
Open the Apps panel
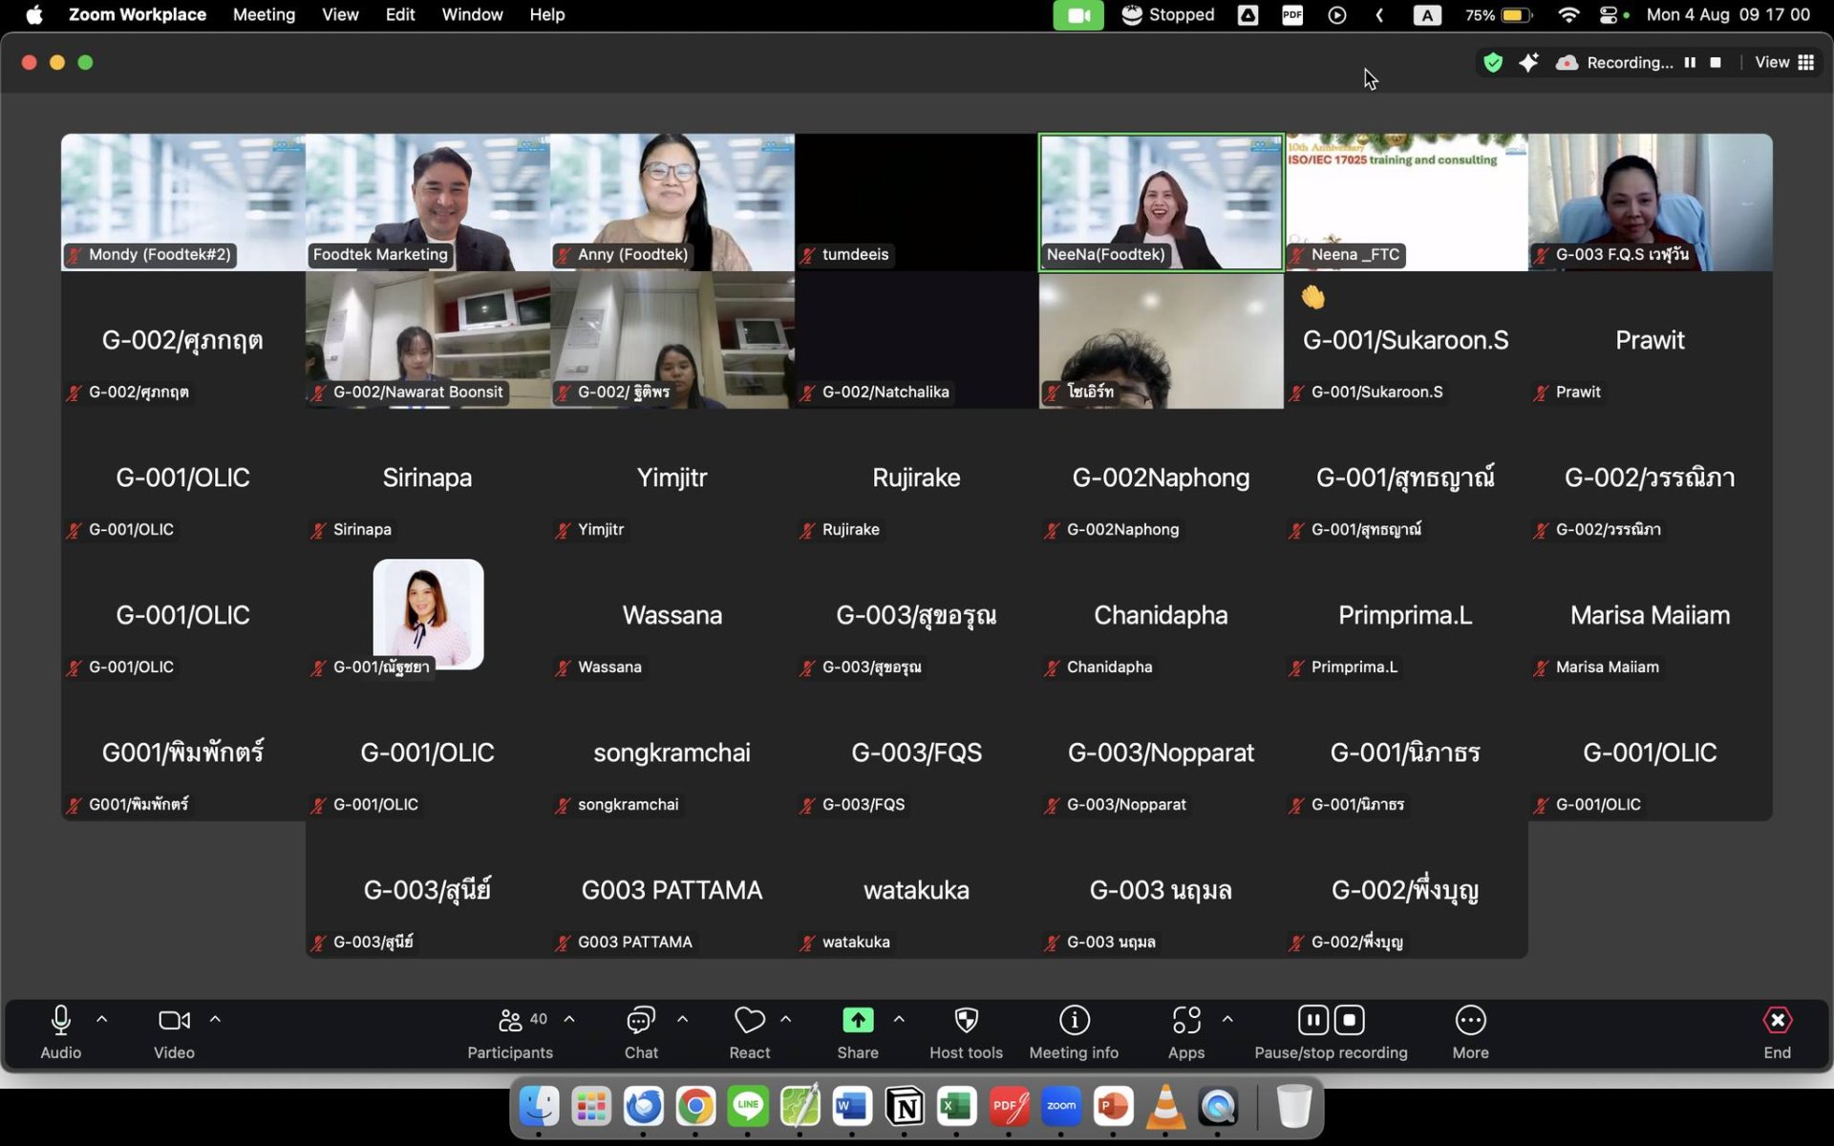point(1186,1031)
